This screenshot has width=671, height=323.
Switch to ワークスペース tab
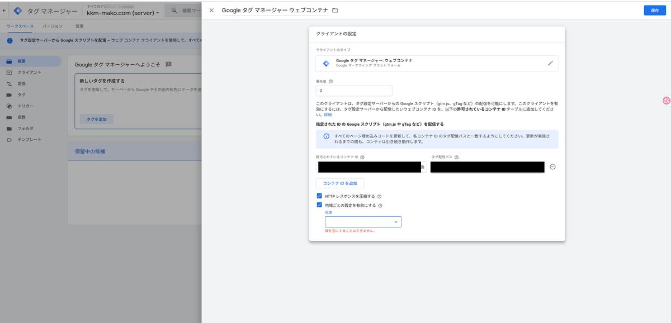pos(20,26)
